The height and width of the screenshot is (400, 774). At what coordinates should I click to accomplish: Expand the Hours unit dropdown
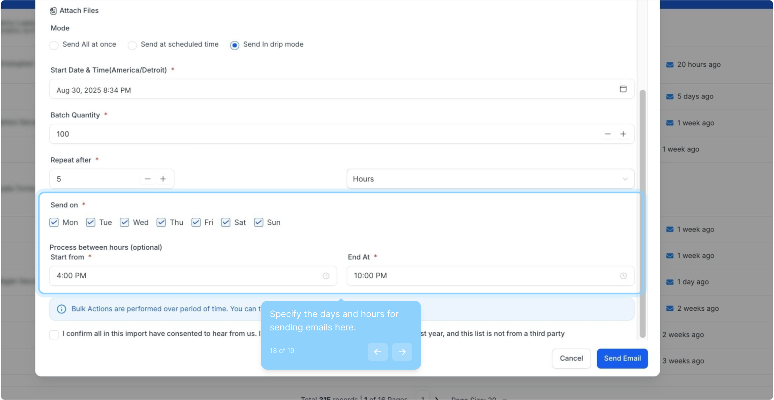[x=490, y=179]
